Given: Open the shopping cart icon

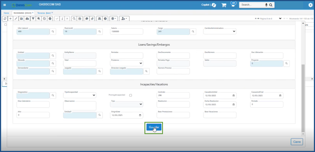Looking at the screenshot, I should tap(224, 5).
